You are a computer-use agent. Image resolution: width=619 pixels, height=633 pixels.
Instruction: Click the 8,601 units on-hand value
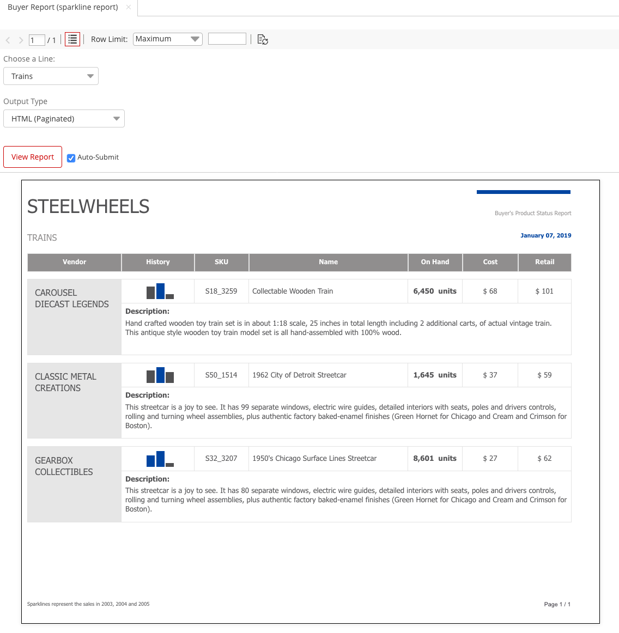point(435,459)
